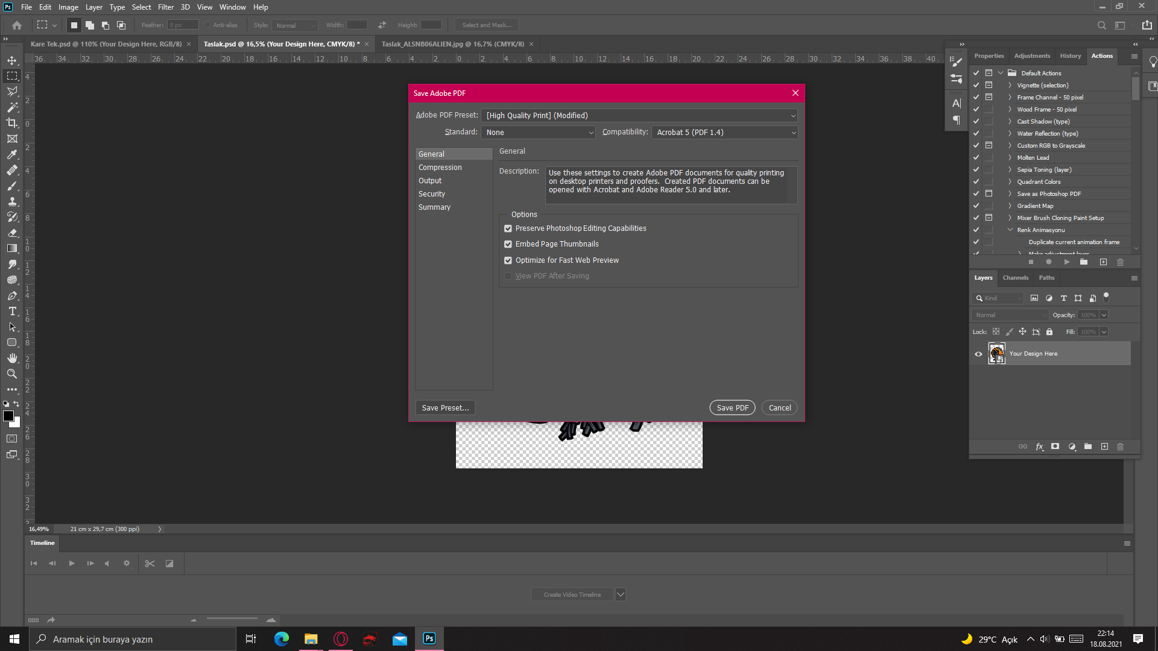1158x651 pixels.
Task: Click the foreground color swatch
Action: [x=9, y=416]
